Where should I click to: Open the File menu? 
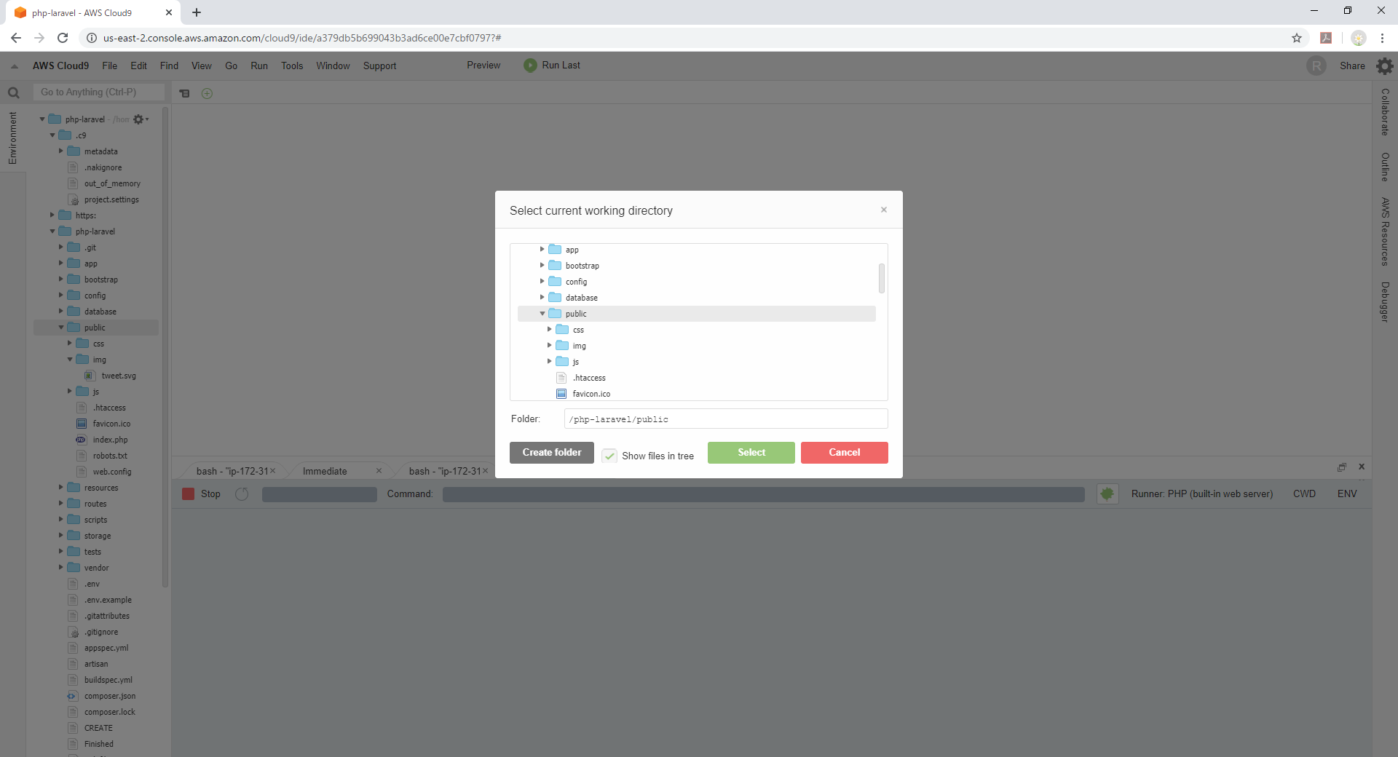[x=109, y=66]
